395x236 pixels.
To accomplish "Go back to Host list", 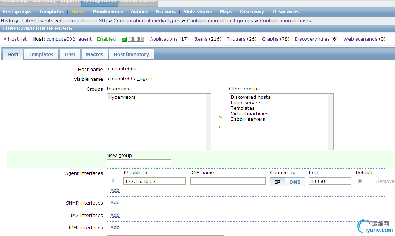I will [x=17, y=39].
